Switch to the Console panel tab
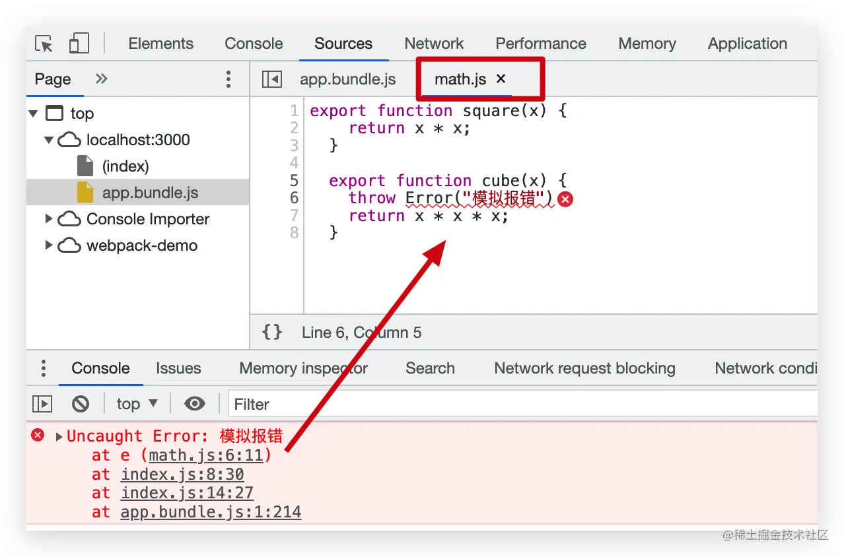 [254, 44]
